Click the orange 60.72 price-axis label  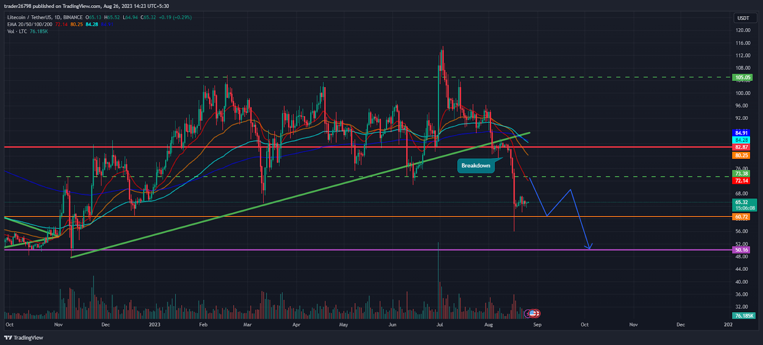click(741, 217)
